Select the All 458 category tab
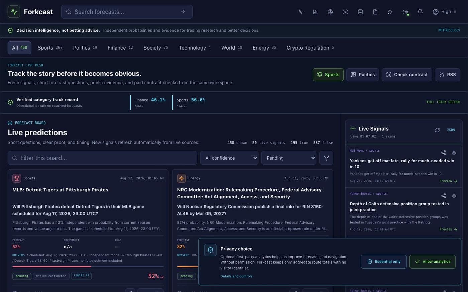The image size is (468, 292). (19, 48)
